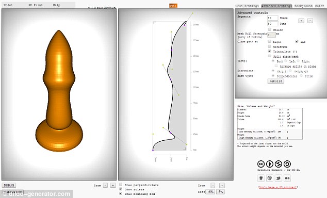Viewport: 327px width, 198px height.
Task: Click the CC share-alike icon
Action: click(x=287, y=164)
